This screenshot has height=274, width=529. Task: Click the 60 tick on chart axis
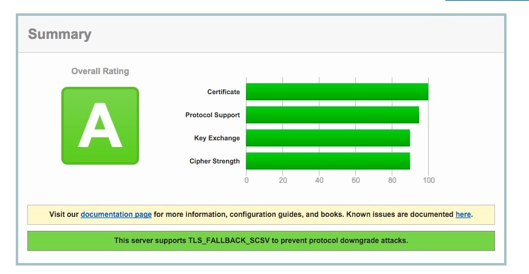(355, 180)
